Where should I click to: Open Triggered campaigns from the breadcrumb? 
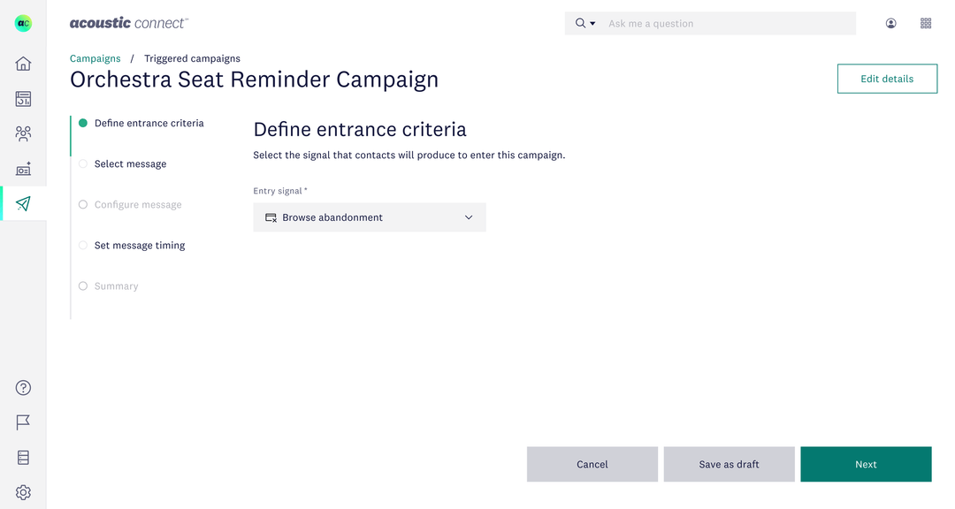(192, 58)
